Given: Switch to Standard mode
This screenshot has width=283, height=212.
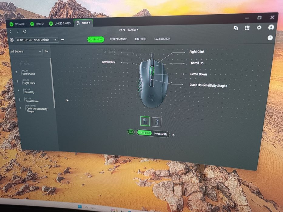Looking at the screenshot, I should pyautogui.click(x=144, y=133).
